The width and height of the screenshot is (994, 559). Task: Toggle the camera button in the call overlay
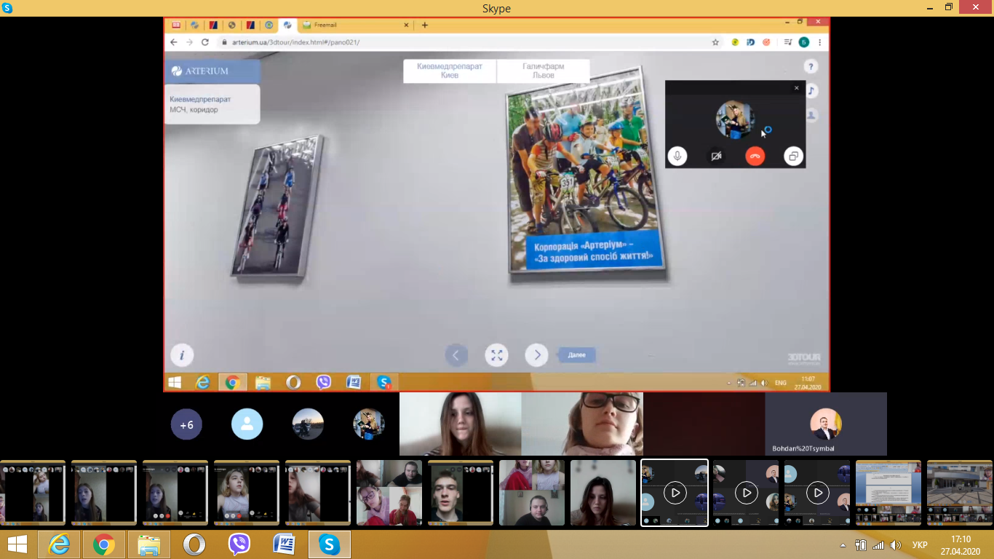pyautogui.click(x=717, y=156)
